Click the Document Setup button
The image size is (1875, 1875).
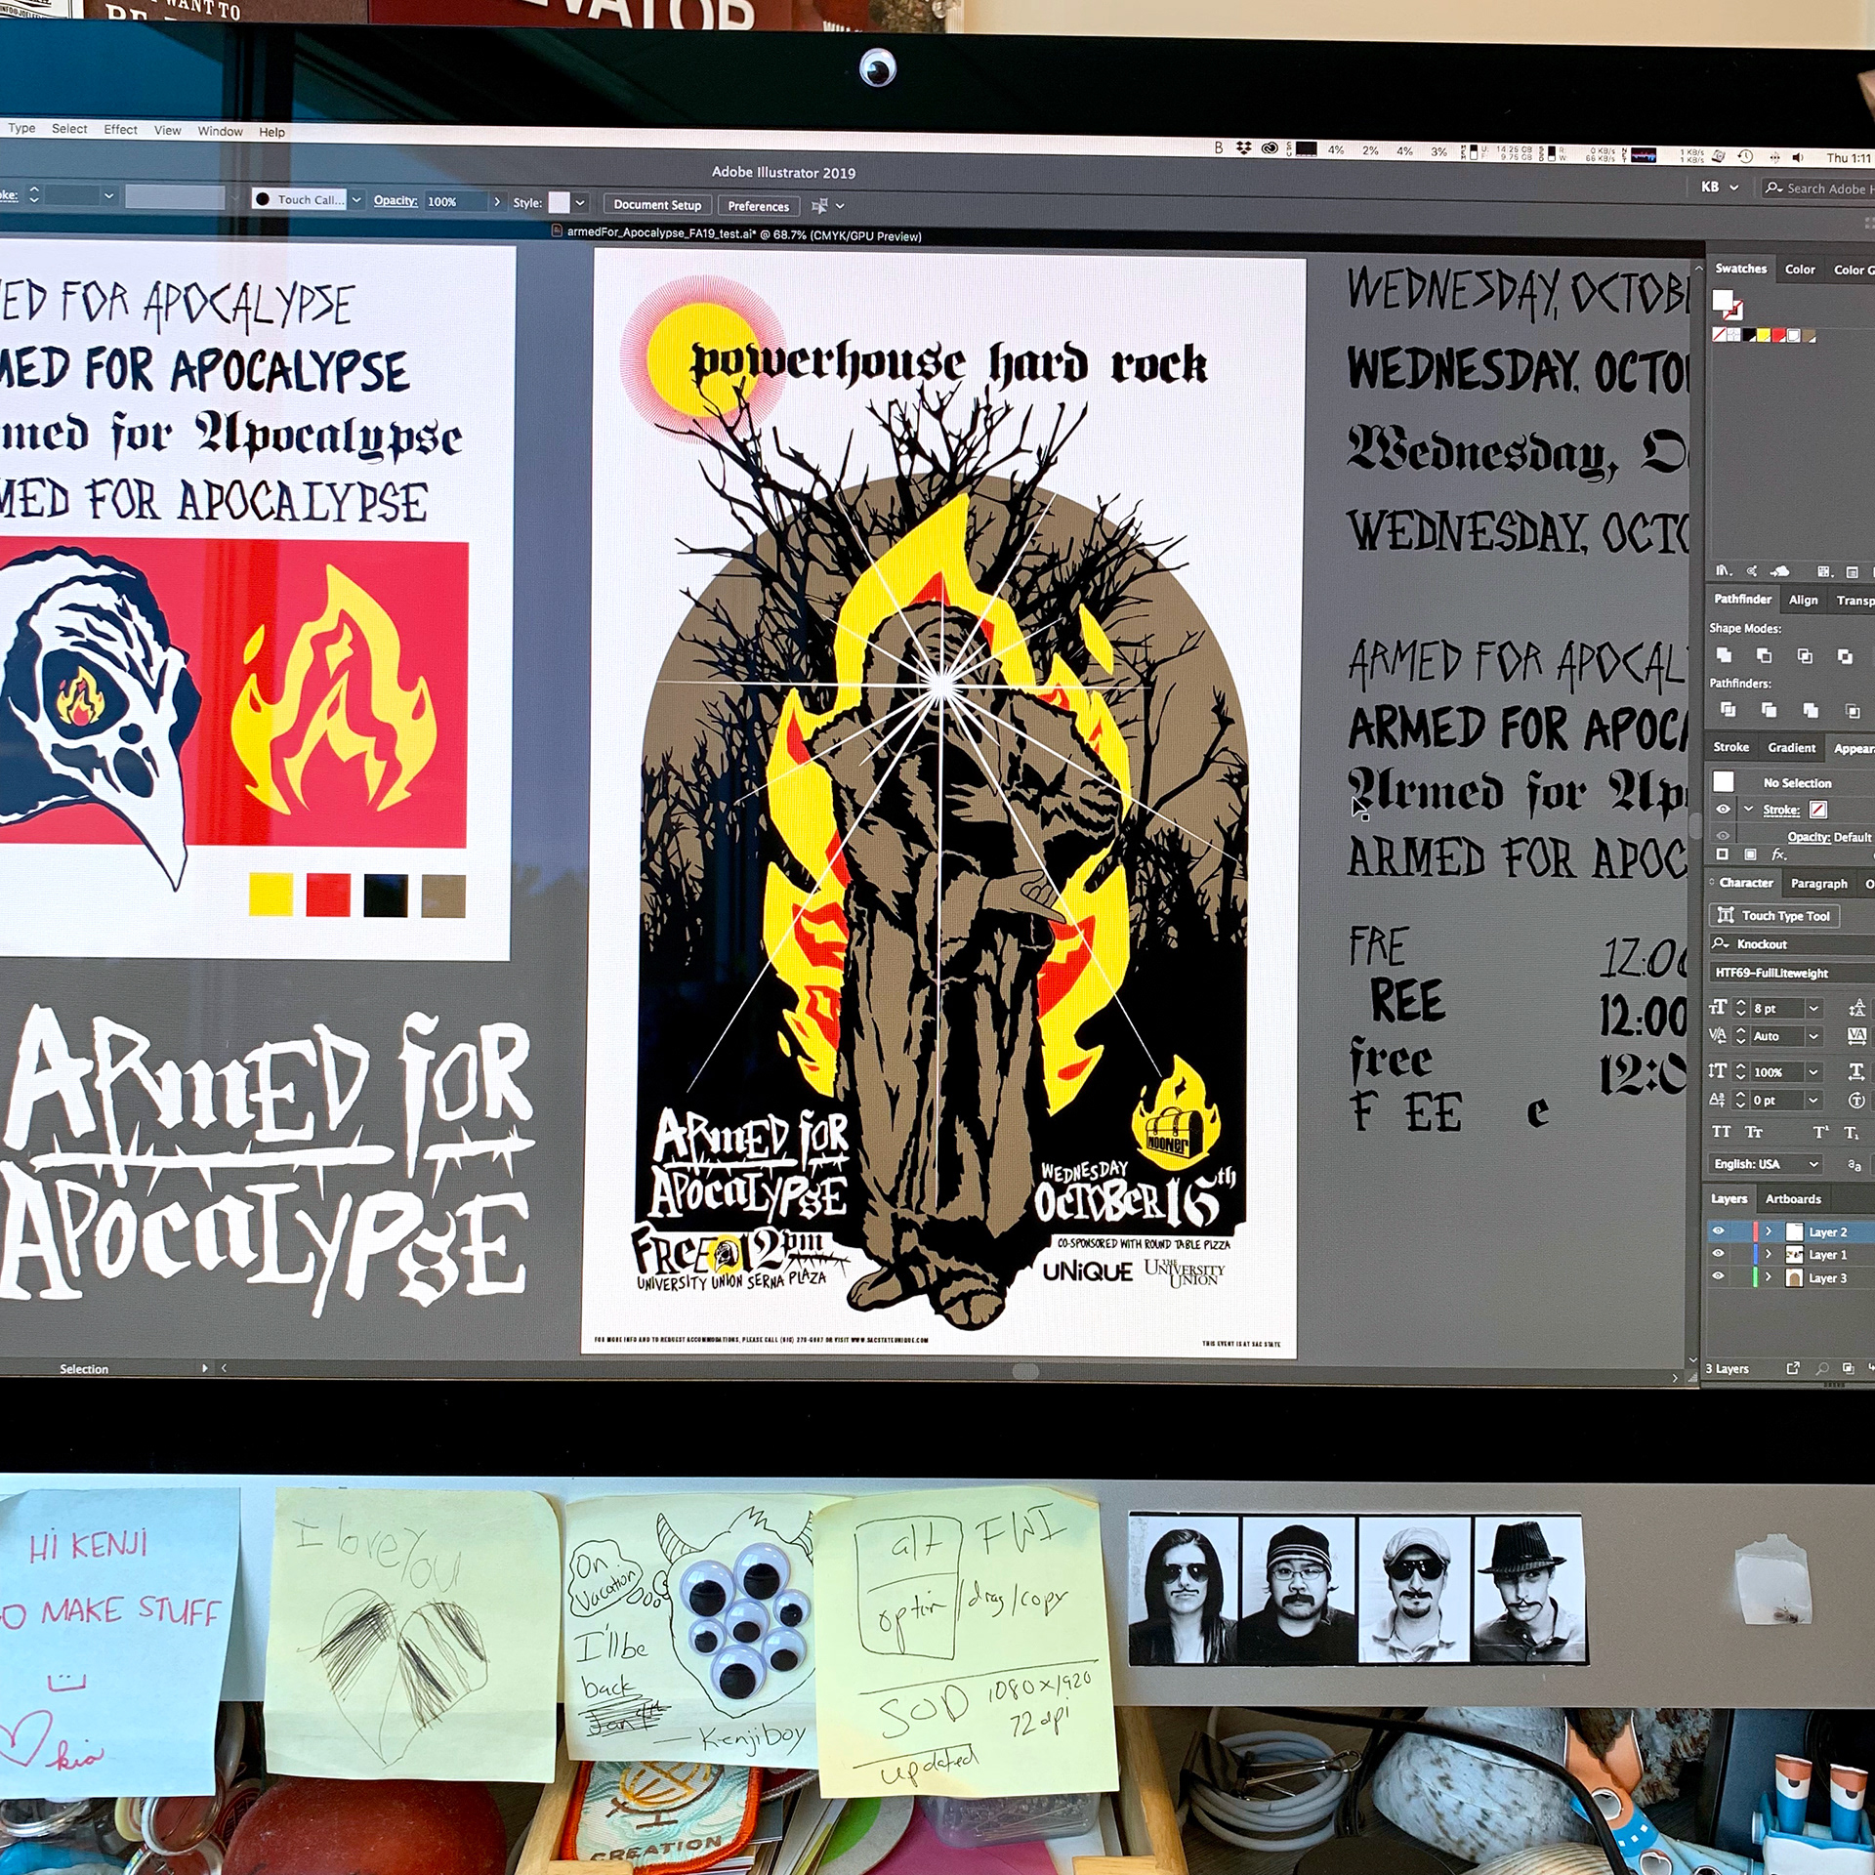tap(657, 205)
